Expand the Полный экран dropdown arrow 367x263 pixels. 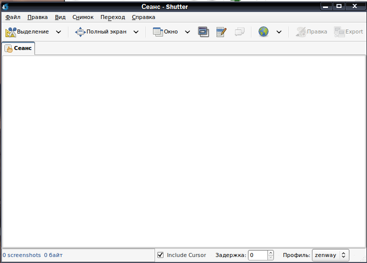coord(136,32)
